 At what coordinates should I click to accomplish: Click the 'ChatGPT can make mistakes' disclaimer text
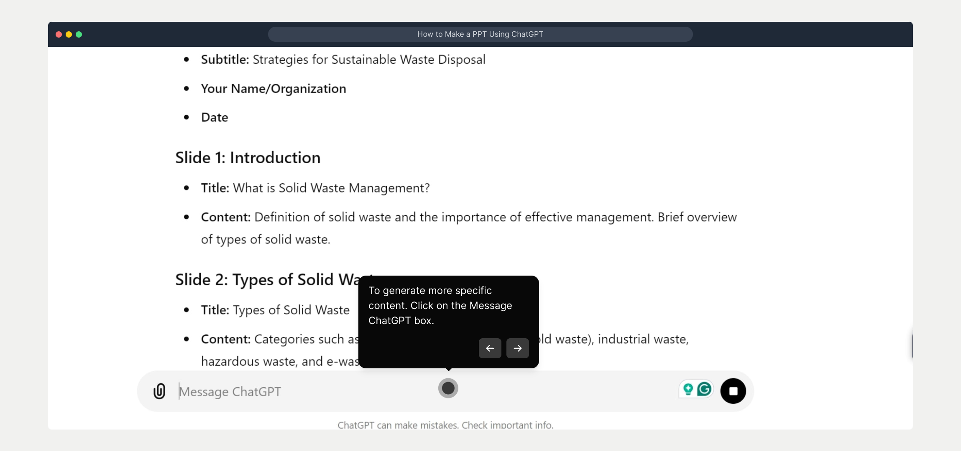(x=446, y=425)
